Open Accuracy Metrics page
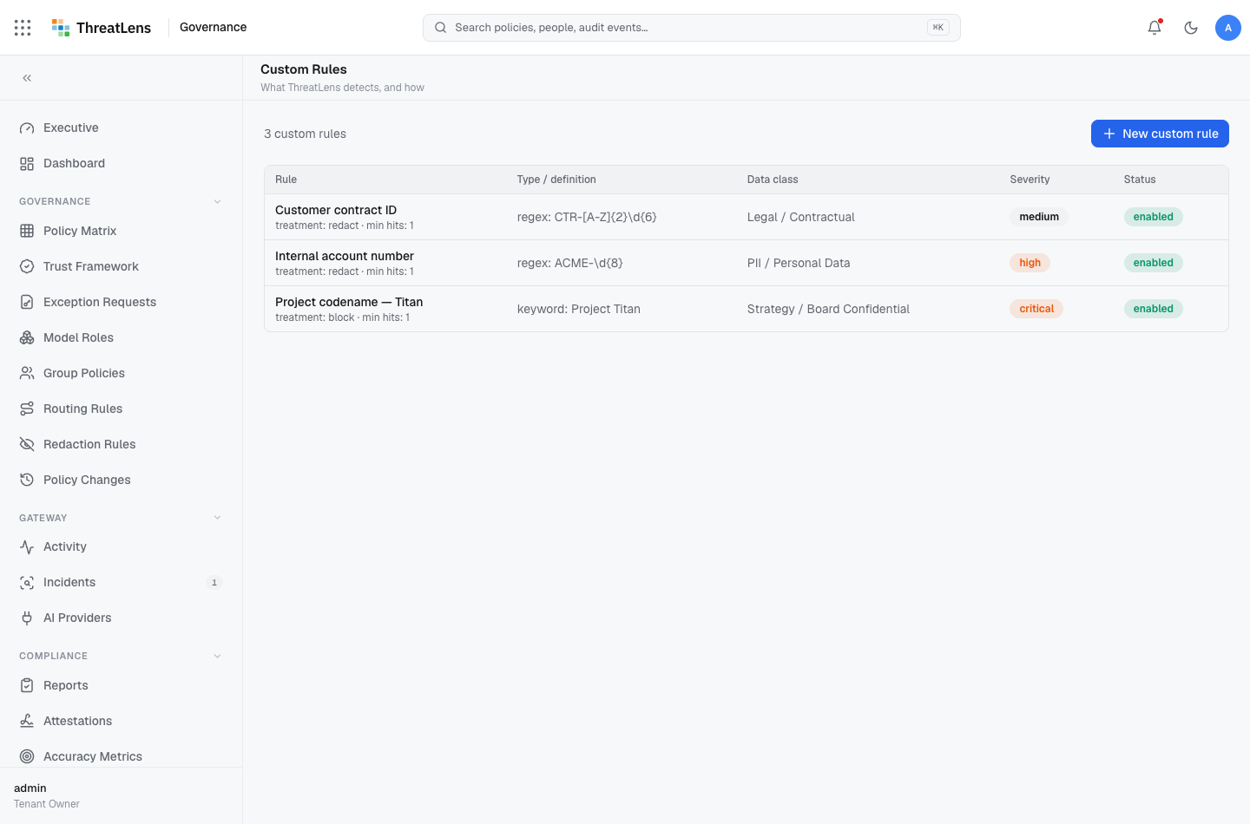1250x824 pixels. click(121, 757)
